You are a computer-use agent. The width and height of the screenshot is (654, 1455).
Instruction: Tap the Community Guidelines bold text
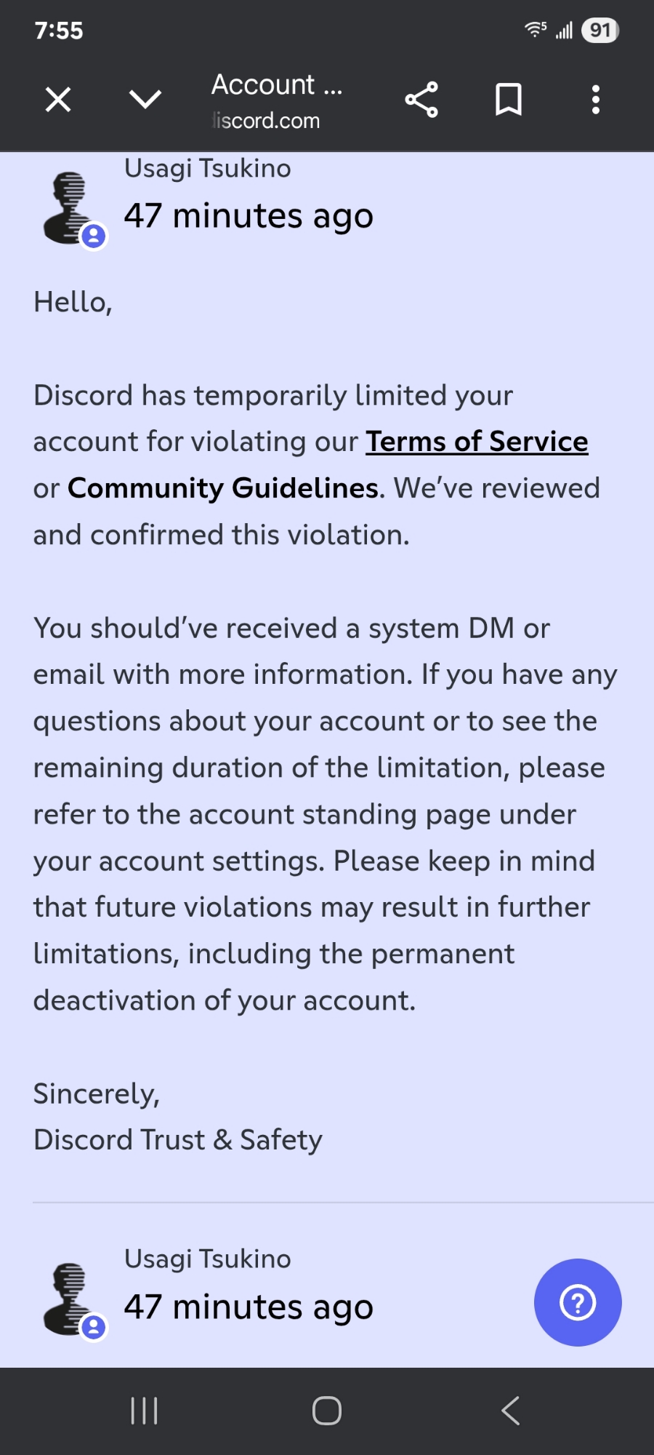(x=223, y=488)
